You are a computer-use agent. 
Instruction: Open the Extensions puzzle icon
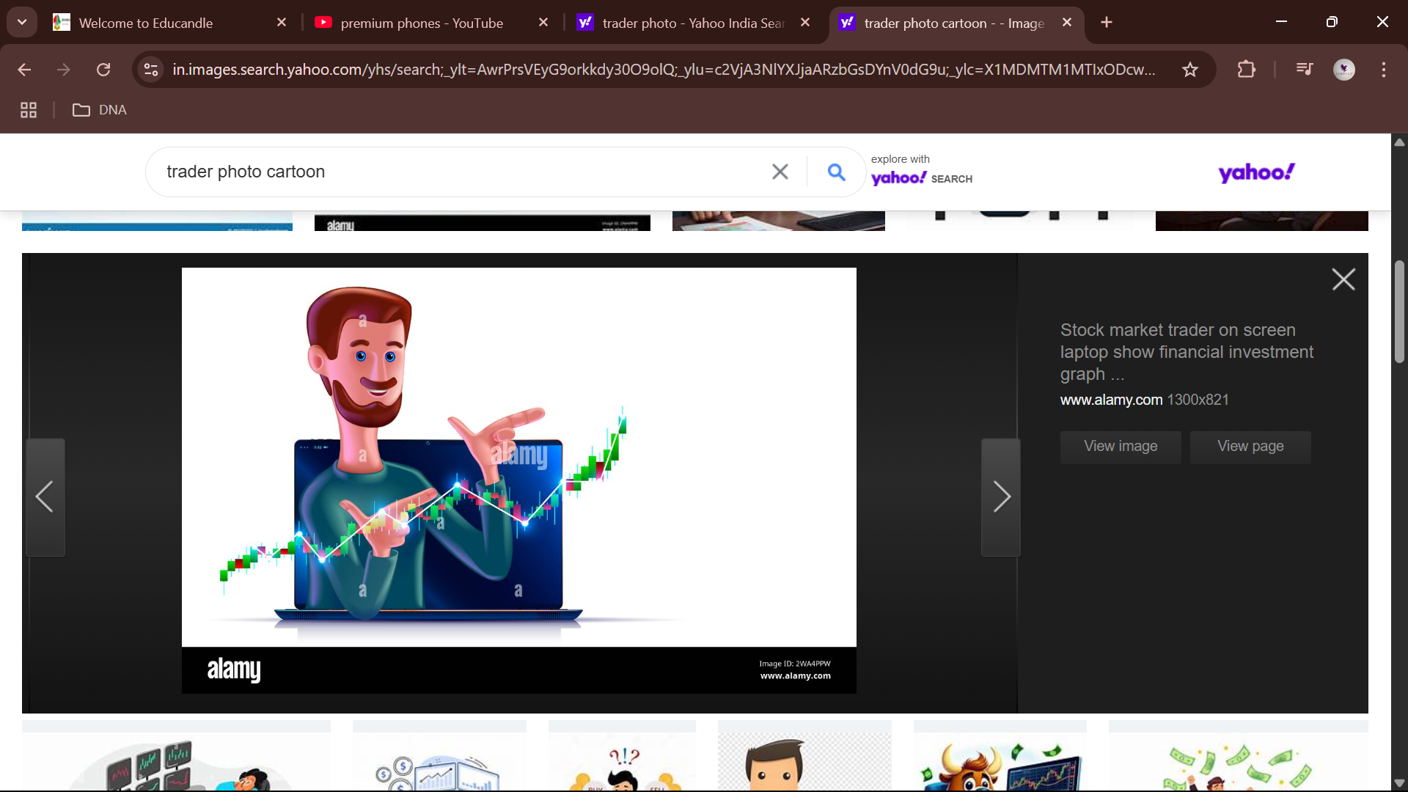(1246, 70)
